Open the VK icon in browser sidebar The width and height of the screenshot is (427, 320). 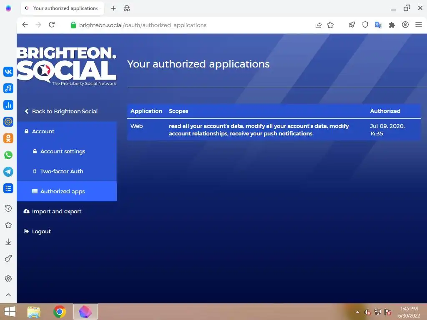click(x=8, y=72)
